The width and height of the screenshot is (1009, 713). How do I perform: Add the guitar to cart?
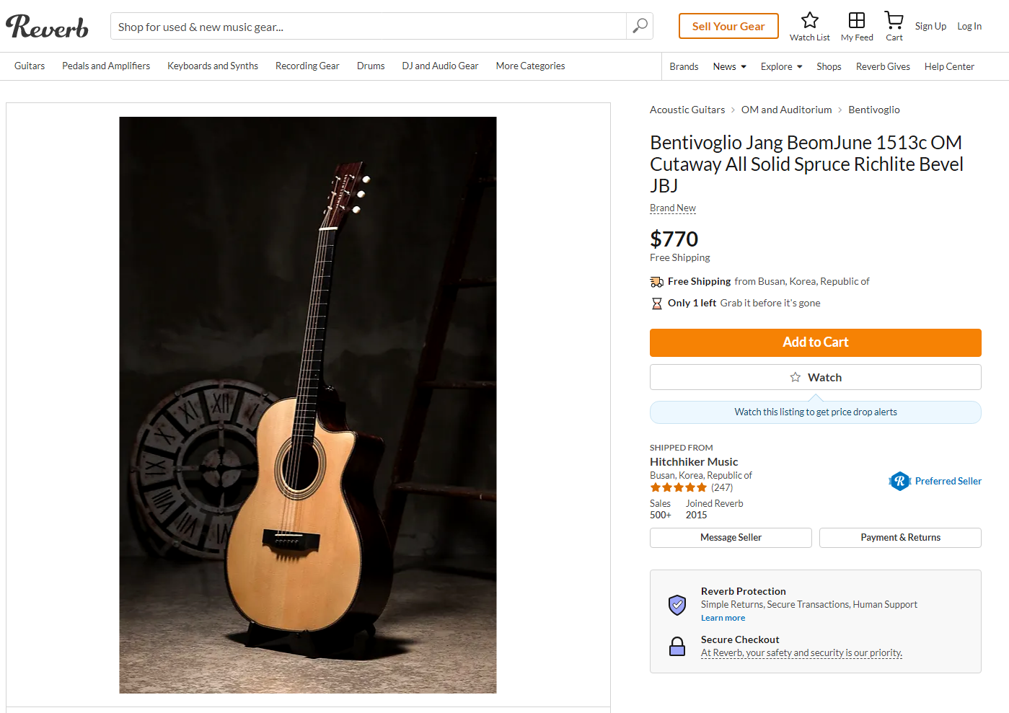[x=816, y=342]
